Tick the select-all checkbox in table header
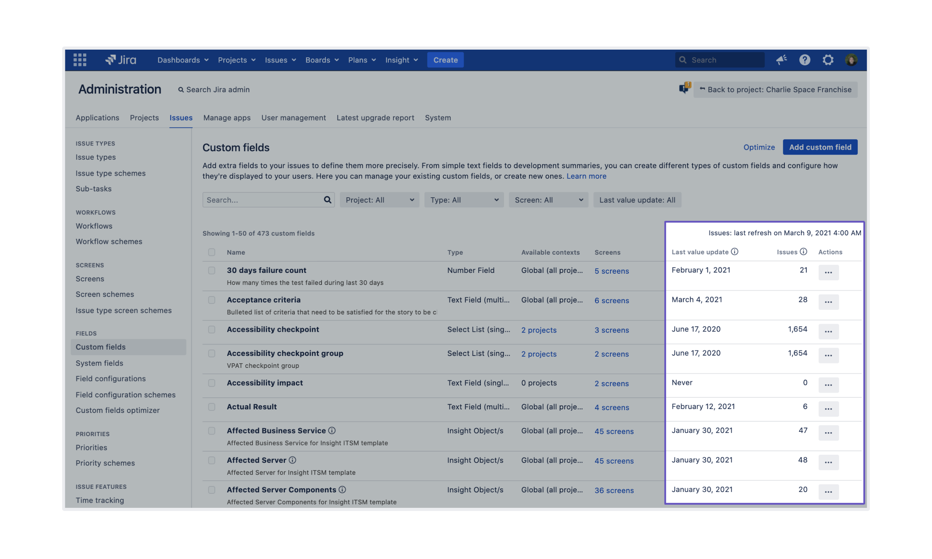 pos(212,252)
